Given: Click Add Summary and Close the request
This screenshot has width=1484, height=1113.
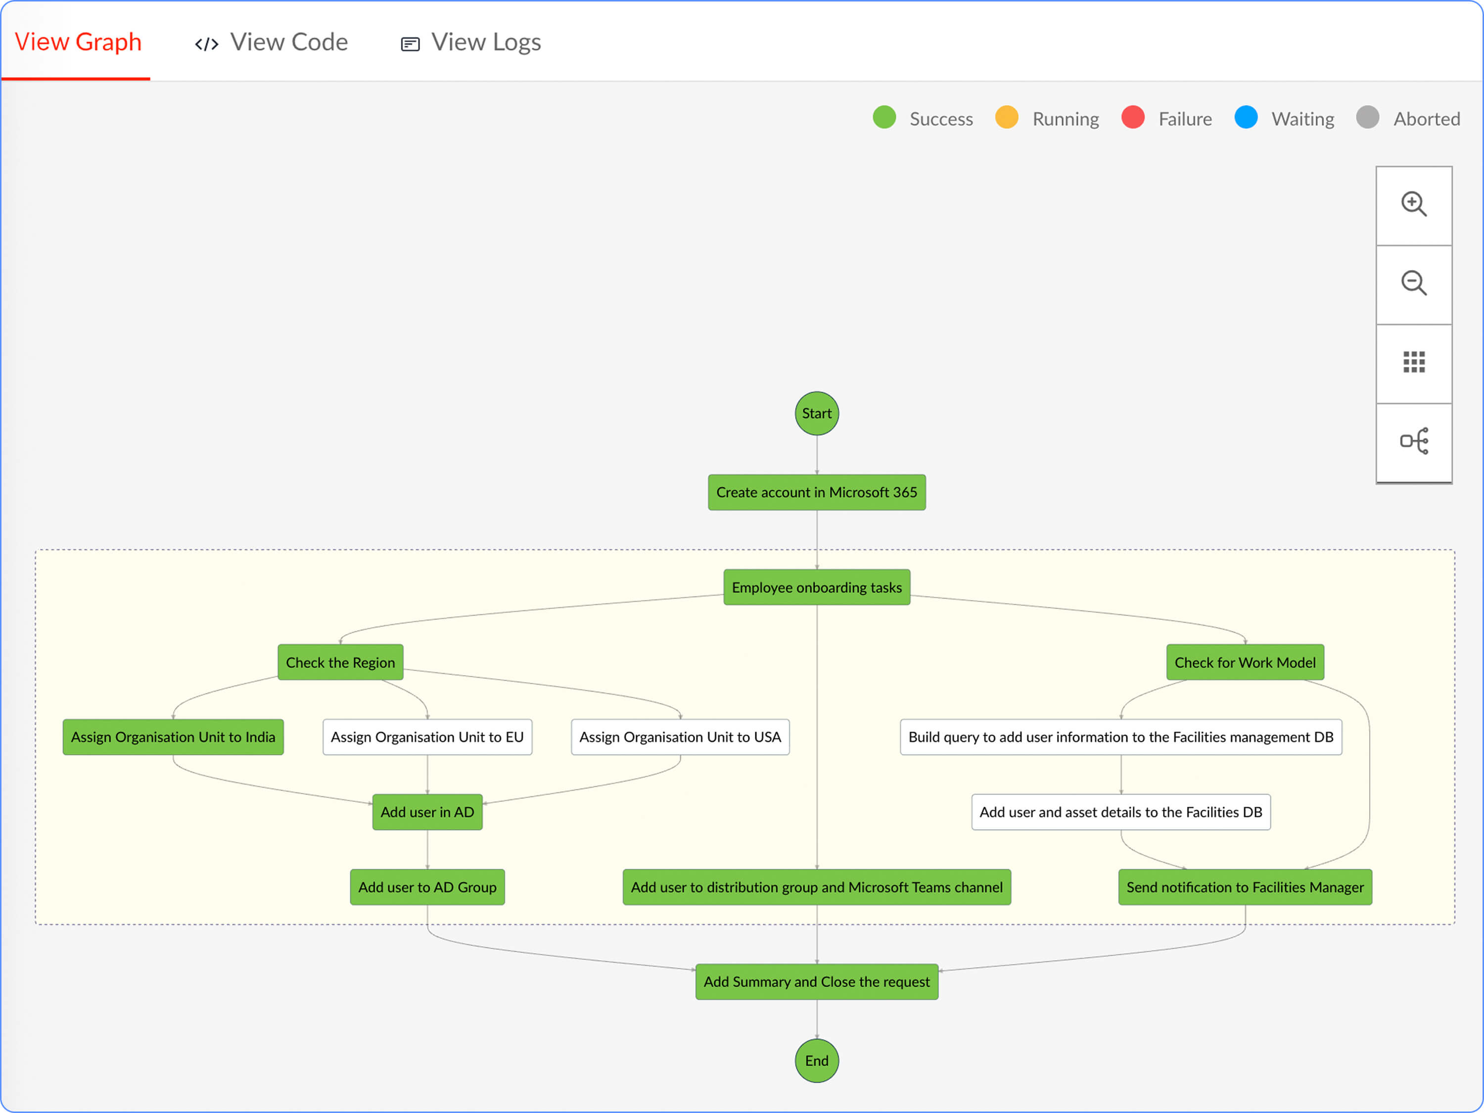Looking at the screenshot, I should [817, 982].
